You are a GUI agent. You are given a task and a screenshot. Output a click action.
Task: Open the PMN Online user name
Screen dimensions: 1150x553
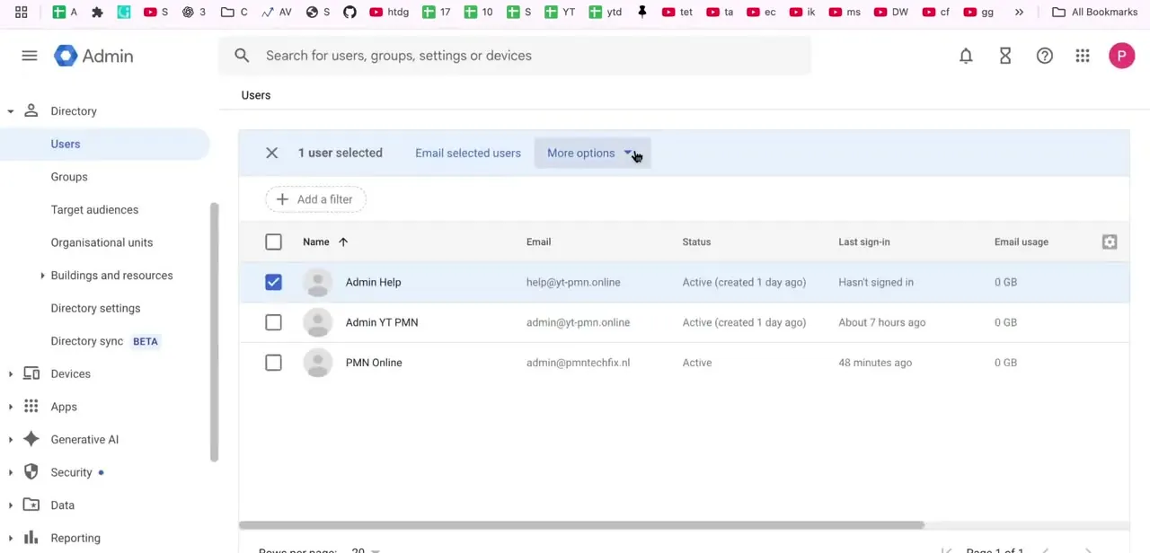[x=374, y=363]
